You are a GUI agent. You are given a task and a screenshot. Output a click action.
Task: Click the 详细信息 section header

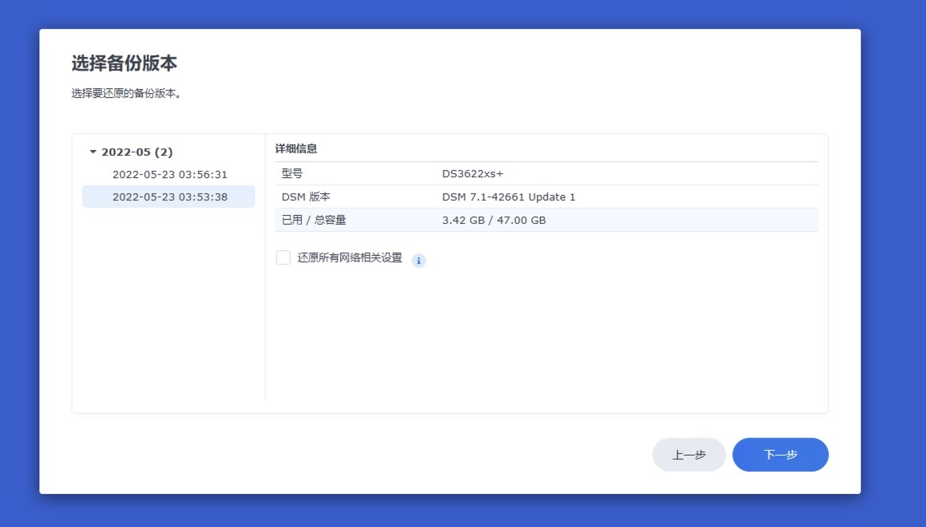click(x=296, y=148)
